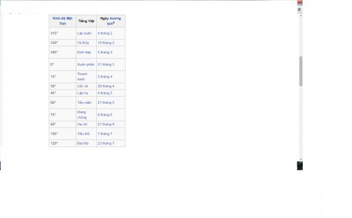Open the "Hạ chí" link

coord(82,124)
